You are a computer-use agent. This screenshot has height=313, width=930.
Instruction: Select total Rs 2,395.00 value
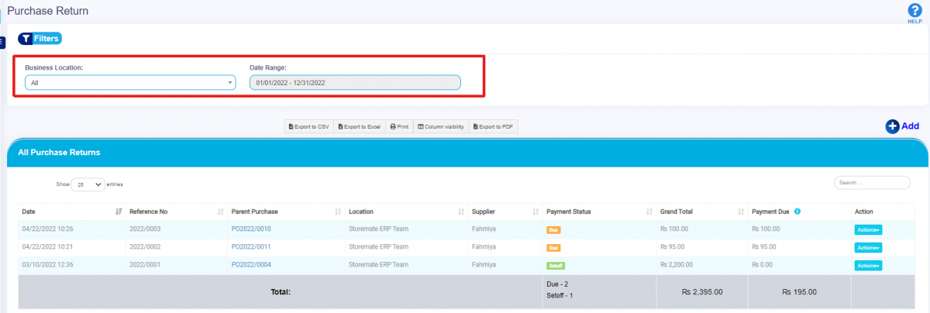pos(702,292)
